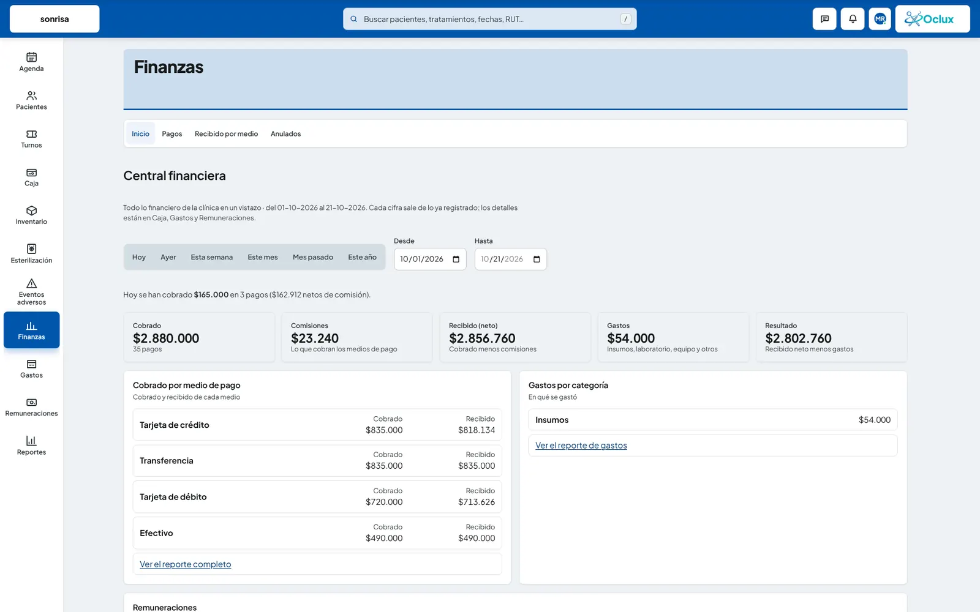Viewport: 980px width, 612px height.
Task: Open Eventos adversos in the sidebar
Action: point(31,291)
